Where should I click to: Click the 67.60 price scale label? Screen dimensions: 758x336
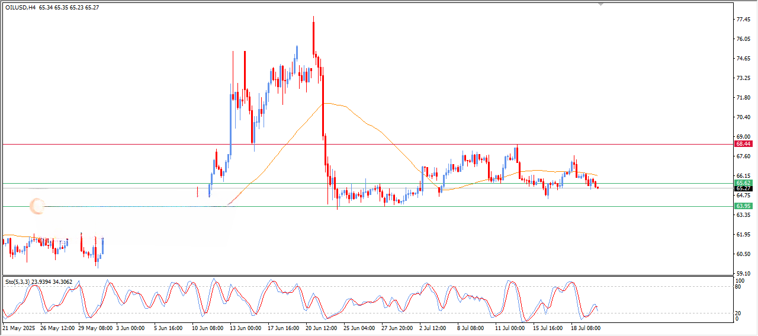tap(744, 156)
